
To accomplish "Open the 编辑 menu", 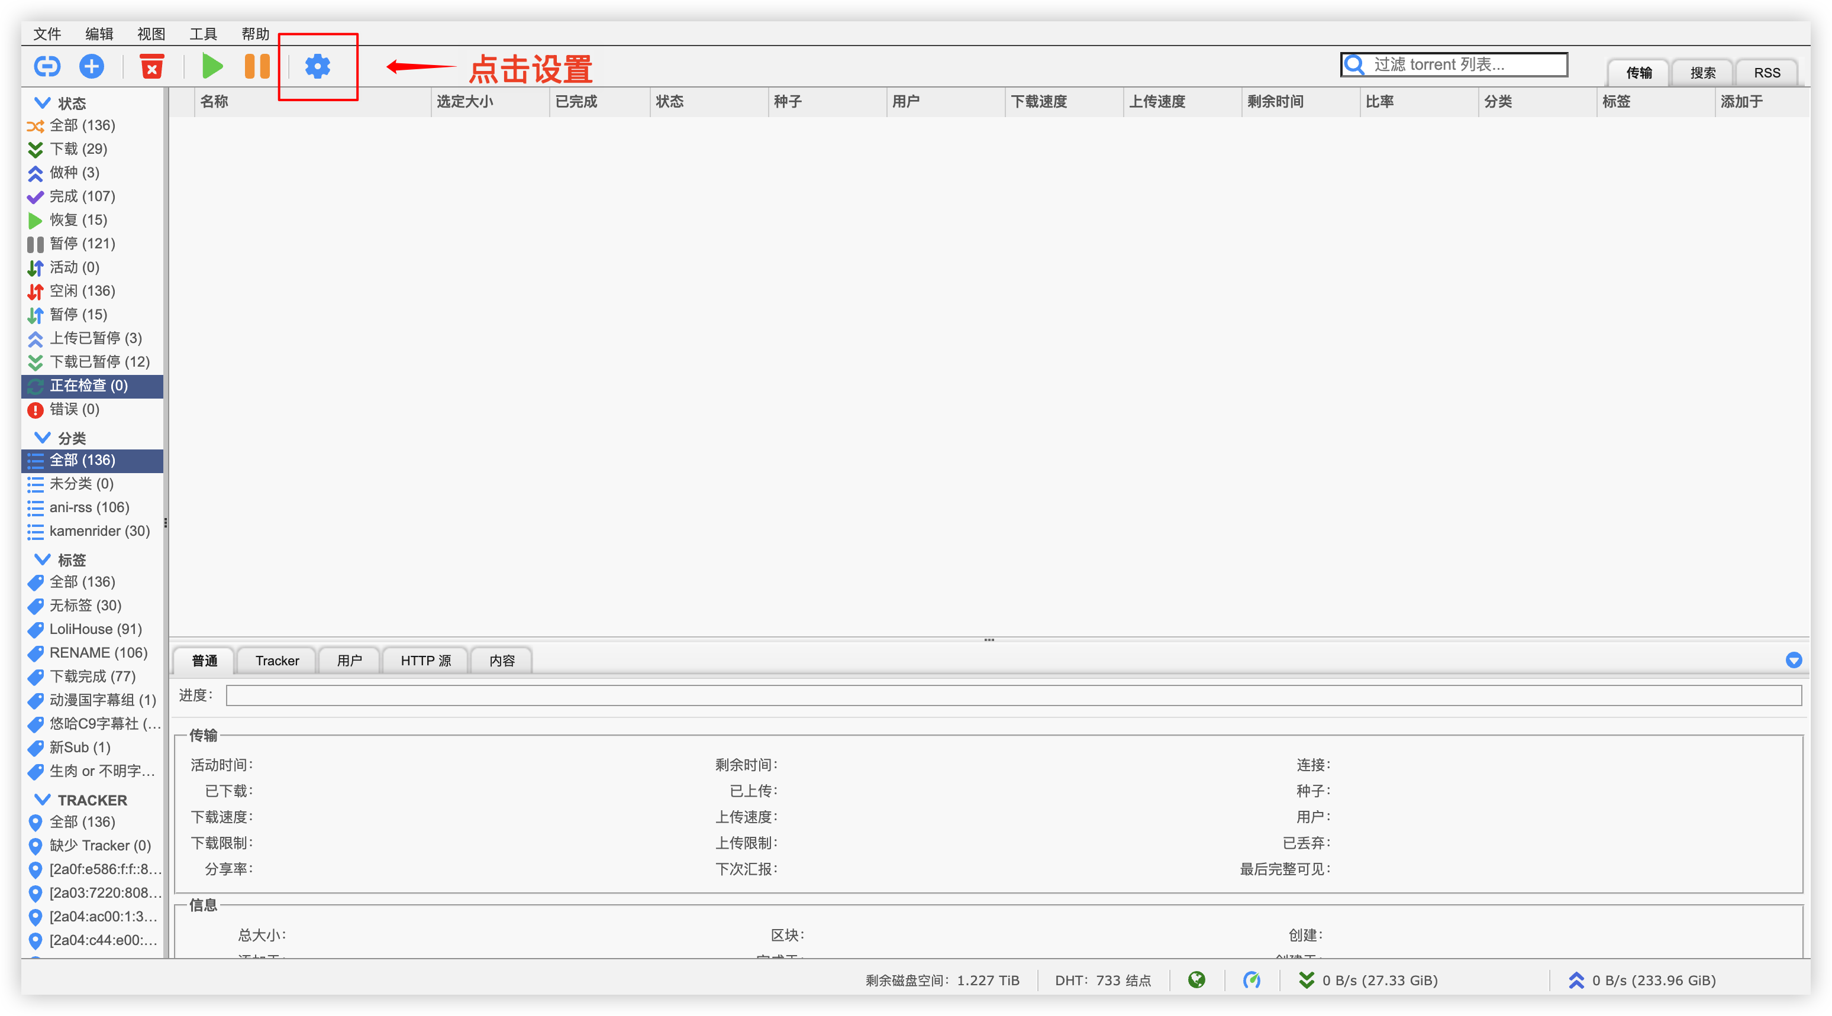I will pyautogui.click(x=99, y=34).
